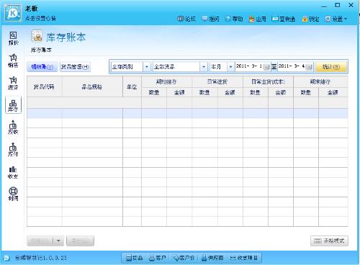Open calendar picker for start date 2011-3-1
Viewport: 360px width, 265px height.
click(266, 67)
